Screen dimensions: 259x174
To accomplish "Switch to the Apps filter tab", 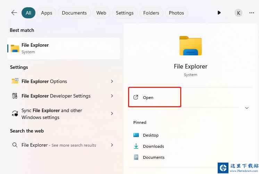I will [47, 13].
